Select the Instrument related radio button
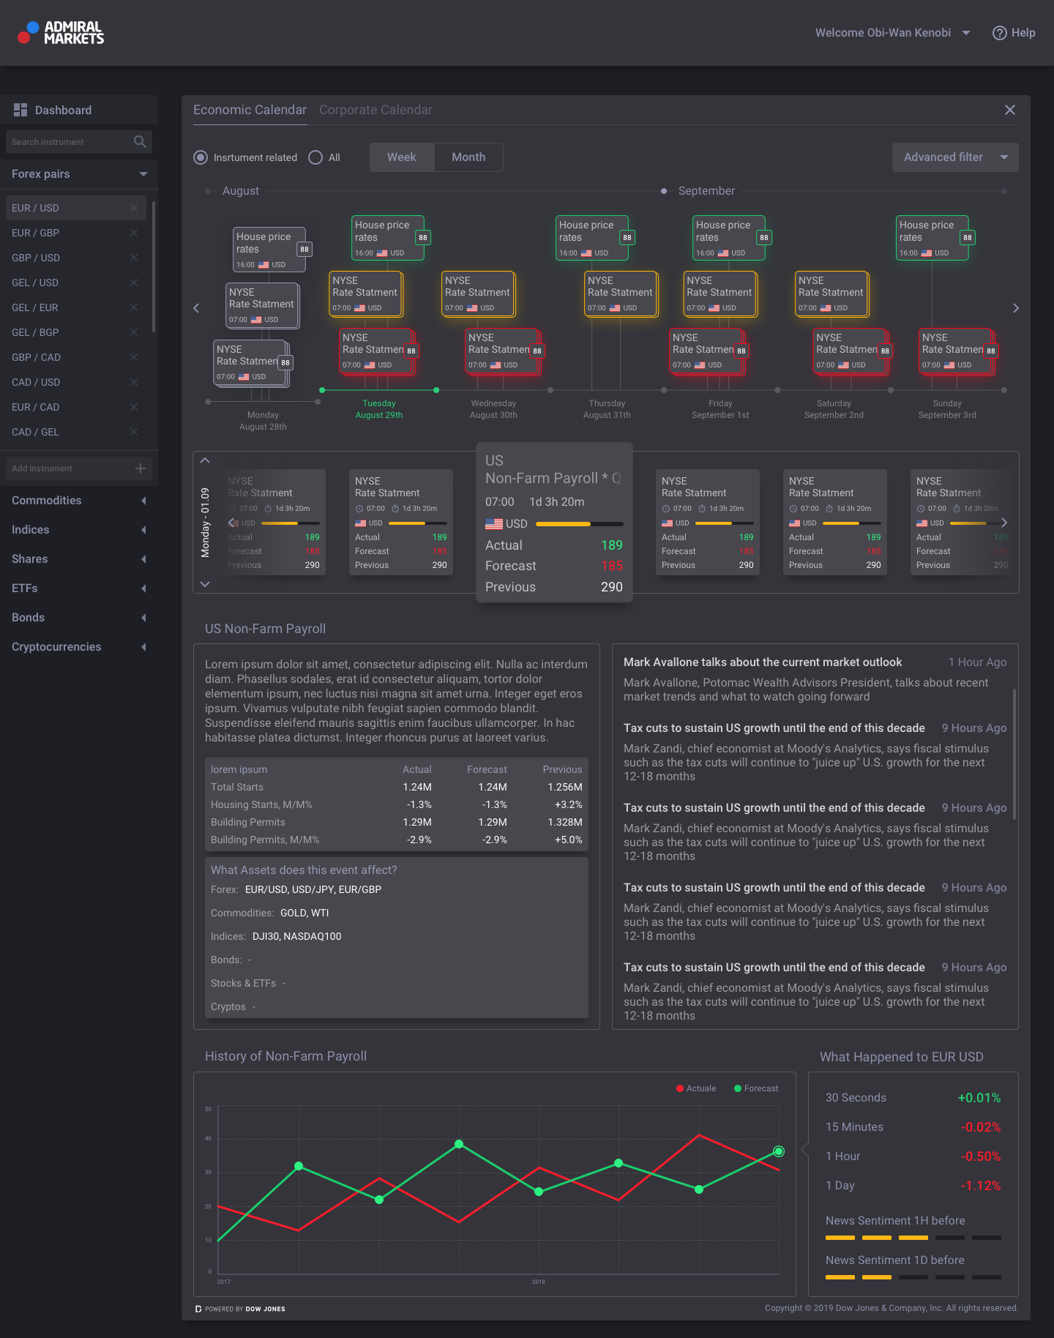The height and width of the screenshot is (1338, 1054). tap(201, 157)
